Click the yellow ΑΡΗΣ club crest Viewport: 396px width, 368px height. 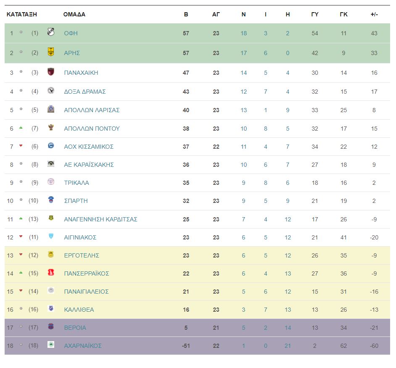(51, 52)
